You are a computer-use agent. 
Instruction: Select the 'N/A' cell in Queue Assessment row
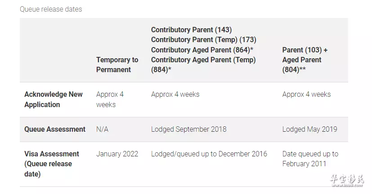pos(102,129)
